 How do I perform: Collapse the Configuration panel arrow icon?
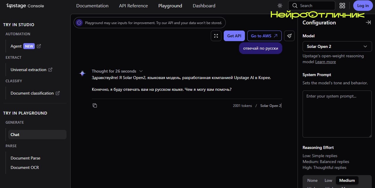coord(368,22)
